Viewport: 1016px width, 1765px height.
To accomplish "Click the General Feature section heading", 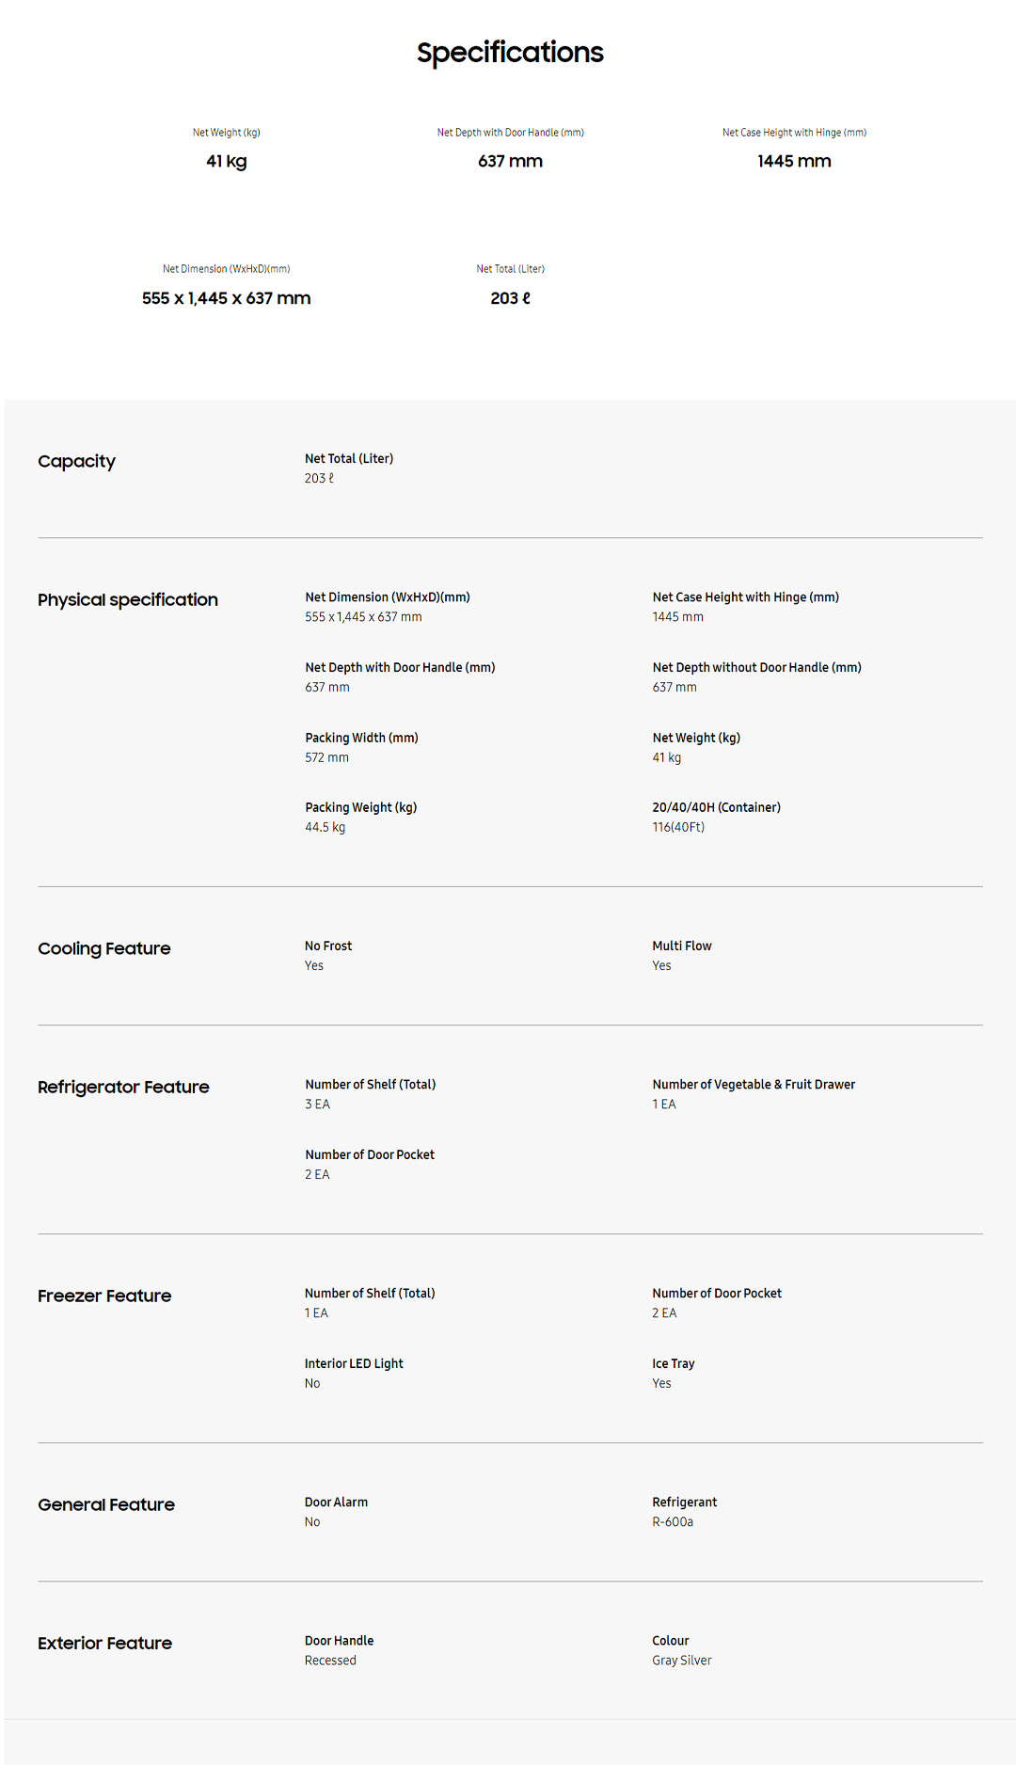I will 106,1504.
